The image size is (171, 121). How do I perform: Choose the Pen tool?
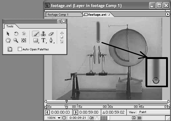coord(51,40)
